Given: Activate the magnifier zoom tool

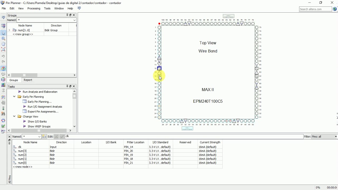Looking at the screenshot, I should (x=3, y=39).
